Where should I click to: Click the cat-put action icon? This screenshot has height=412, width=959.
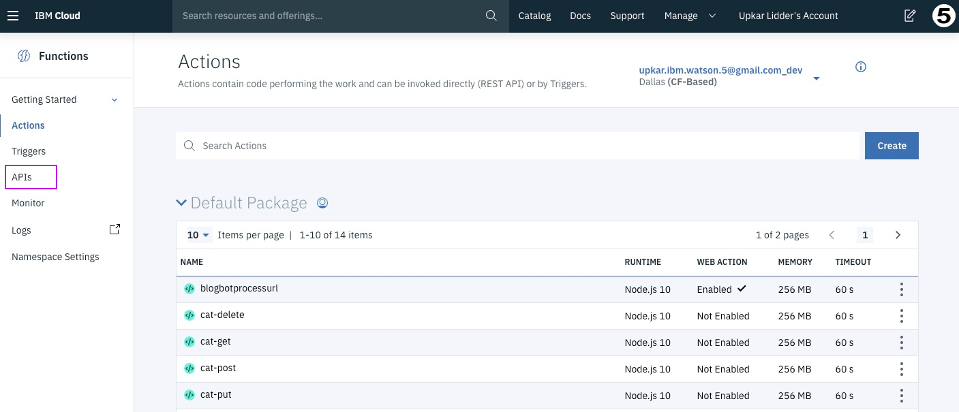tap(189, 395)
